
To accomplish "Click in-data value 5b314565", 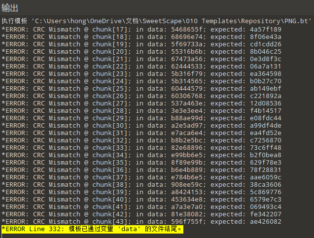I will (187, 81).
